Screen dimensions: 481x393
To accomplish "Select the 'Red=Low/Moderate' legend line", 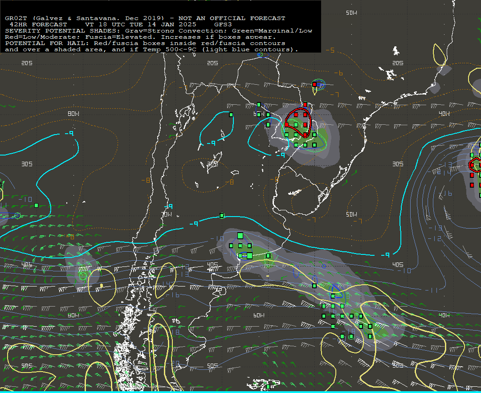I will (140, 37).
